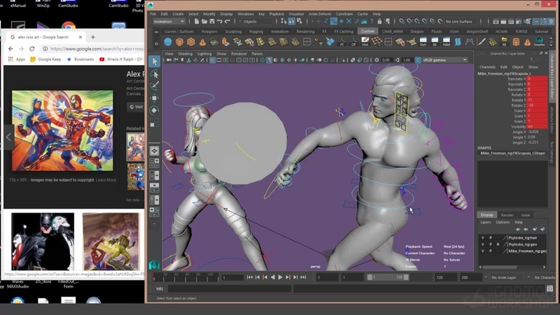The image size is (560, 315).
Task: Click the Smaller shelf button
Action: tap(539, 42)
